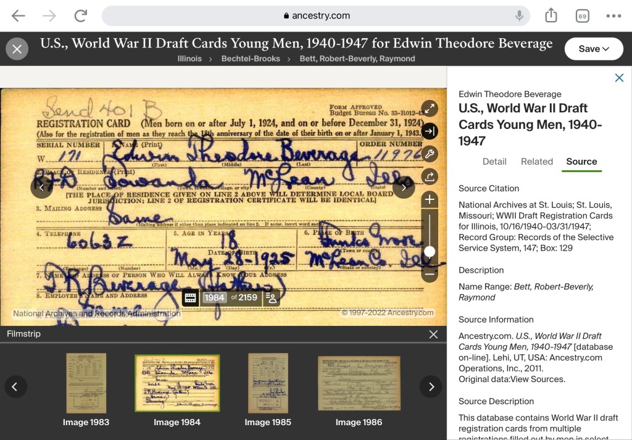Switch to the Related tab
Screen dimensions: 632x440
click(536, 162)
